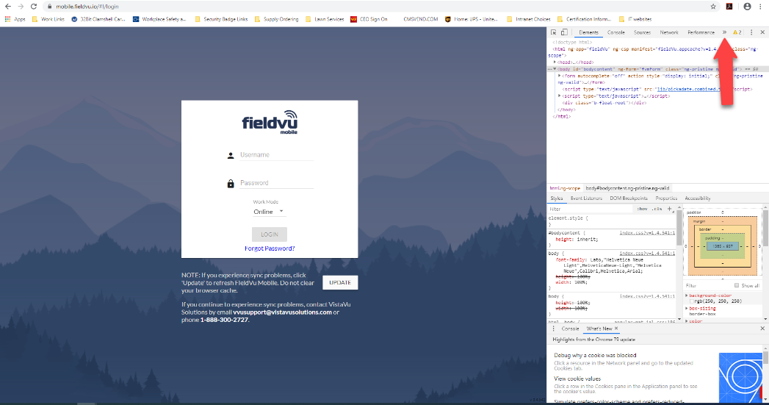This screenshot has height=405, width=769.
Task: Click the LOGIN button
Action: click(x=270, y=234)
